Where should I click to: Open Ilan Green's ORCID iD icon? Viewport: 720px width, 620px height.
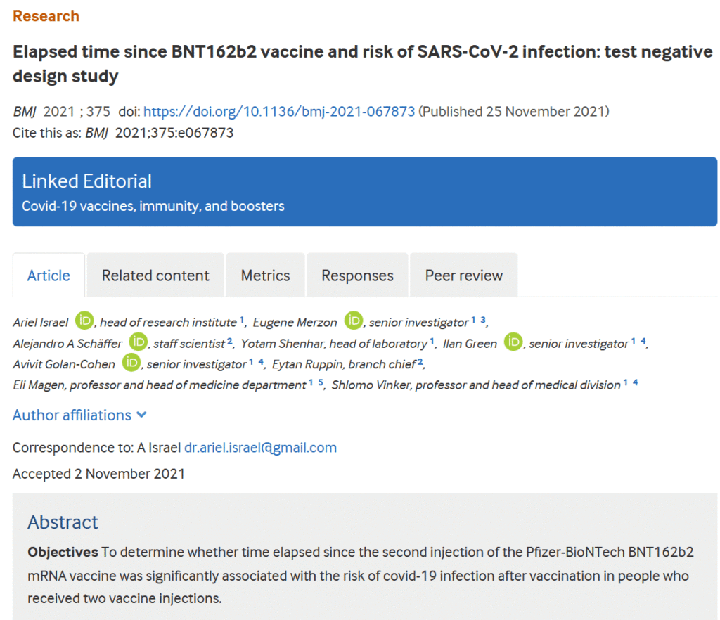513,342
